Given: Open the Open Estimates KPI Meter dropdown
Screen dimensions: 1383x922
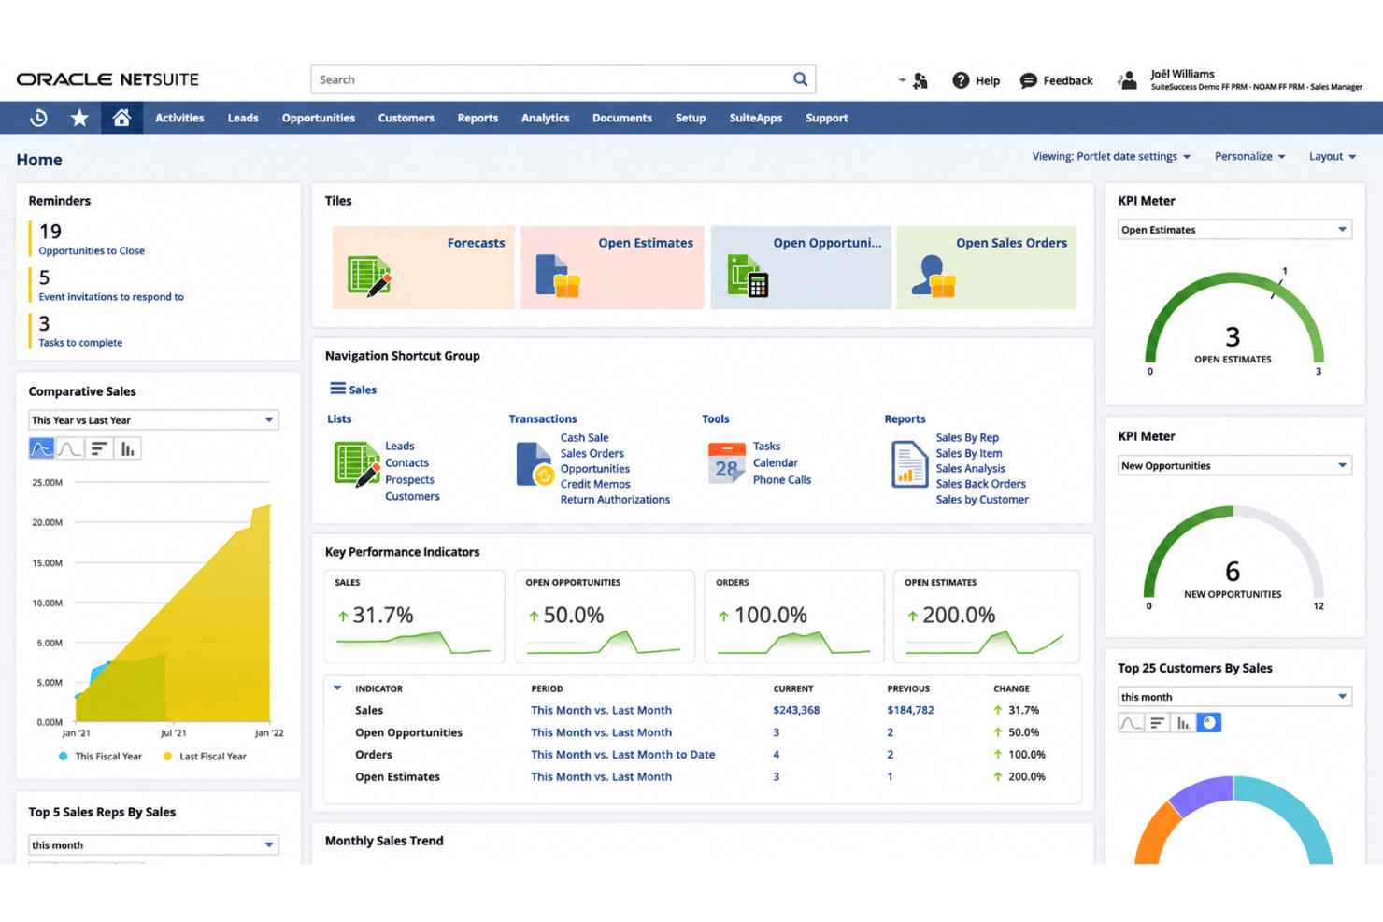Looking at the screenshot, I should point(1234,230).
